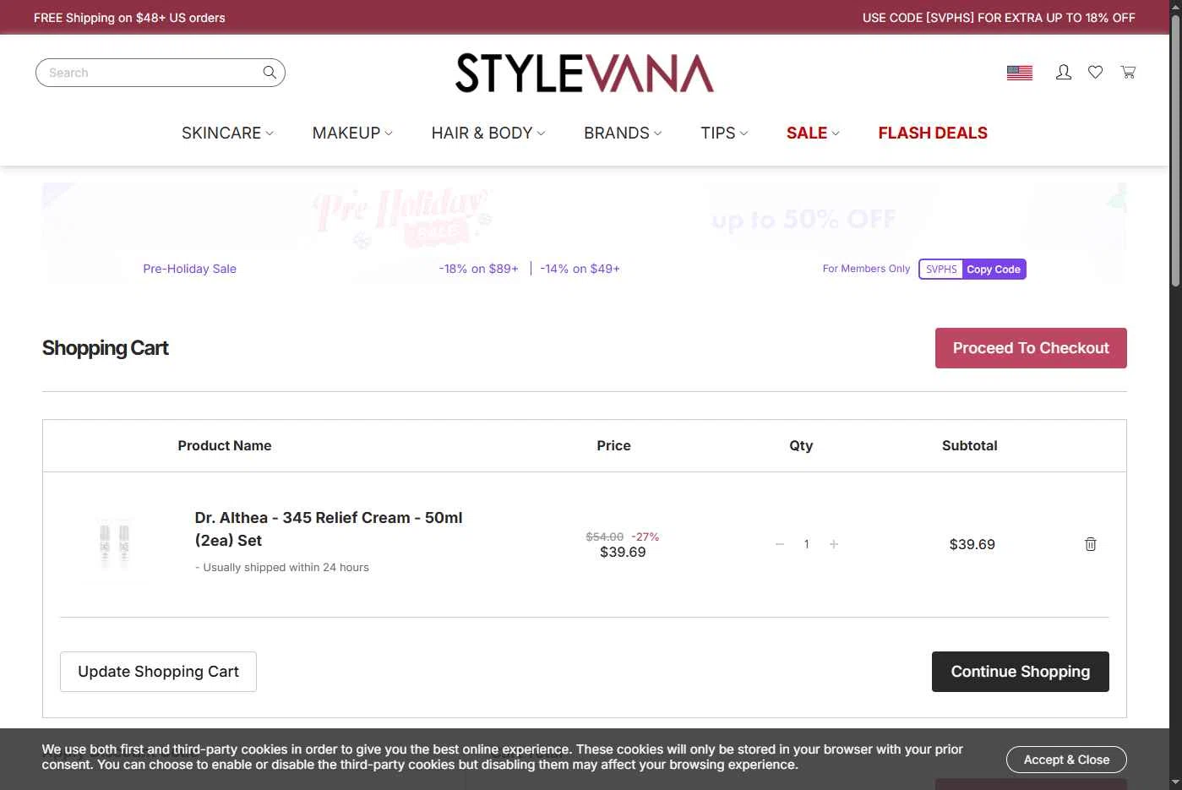Click the Stylevana logo
The height and width of the screenshot is (790, 1182).
click(585, 73)
